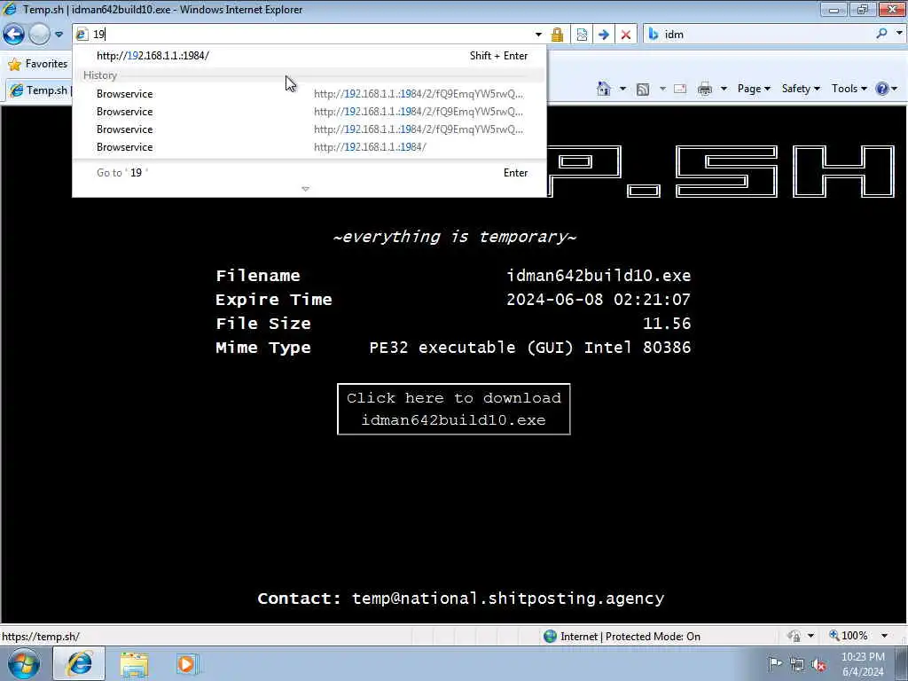Select the Temp.sh browser tab

pyautogui.click(x=39, y=90)
